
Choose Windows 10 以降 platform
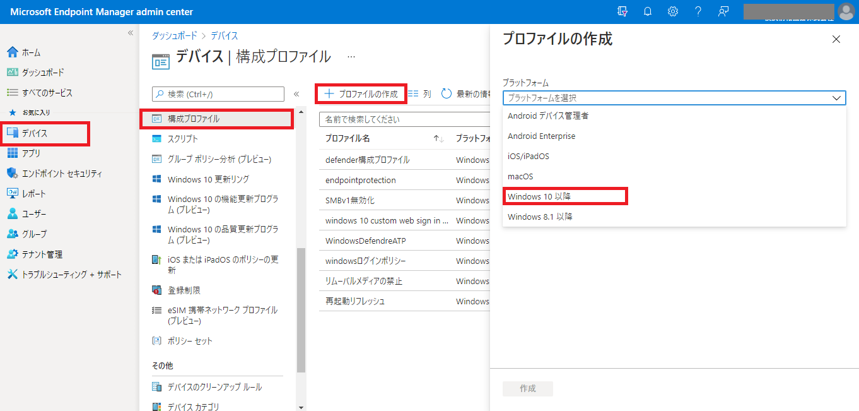(674, 196)
